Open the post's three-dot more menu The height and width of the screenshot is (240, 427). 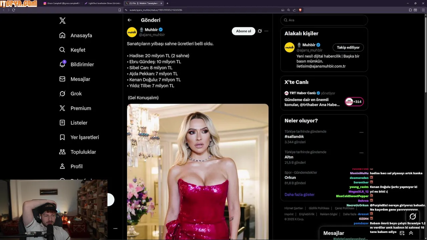tap(266, 31)
